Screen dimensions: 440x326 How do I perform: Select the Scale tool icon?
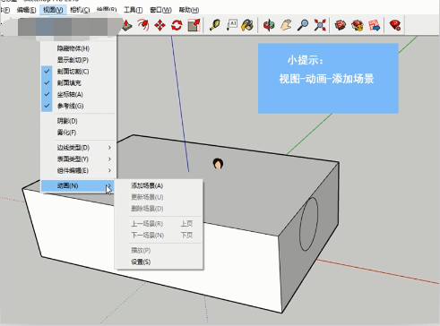194,25
